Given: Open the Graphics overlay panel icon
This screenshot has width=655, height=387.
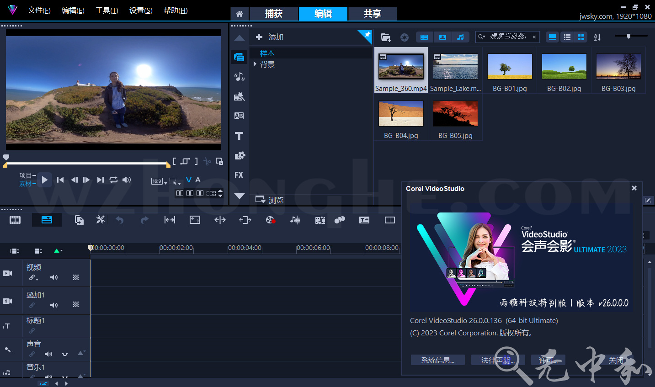Looking at the screenshot, I should tap(239, 156).
